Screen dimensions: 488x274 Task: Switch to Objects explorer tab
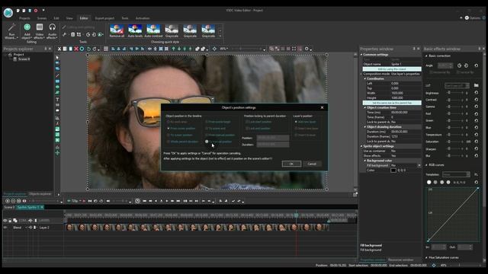40,194
